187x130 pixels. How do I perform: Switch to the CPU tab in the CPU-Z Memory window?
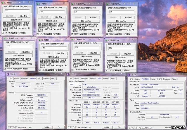(x=11, y=79)
